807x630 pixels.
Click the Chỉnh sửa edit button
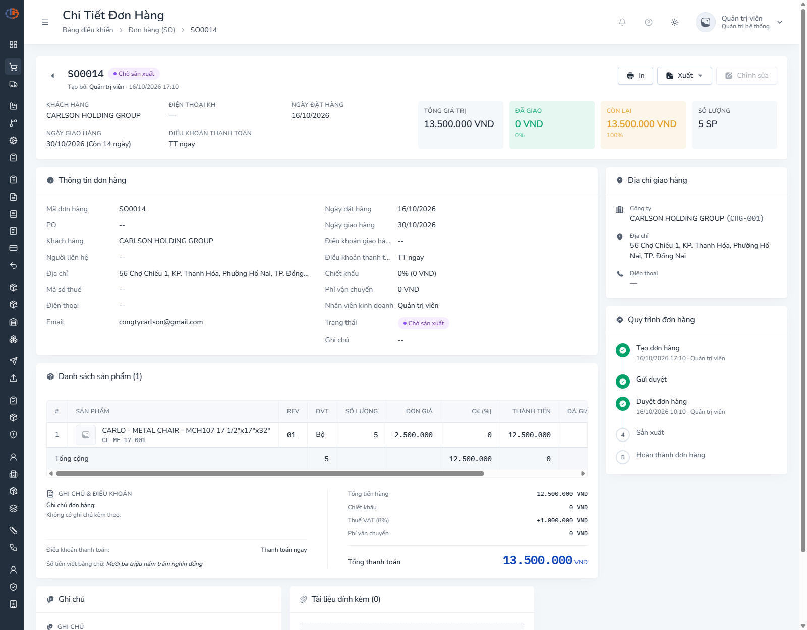pos(746,76)
